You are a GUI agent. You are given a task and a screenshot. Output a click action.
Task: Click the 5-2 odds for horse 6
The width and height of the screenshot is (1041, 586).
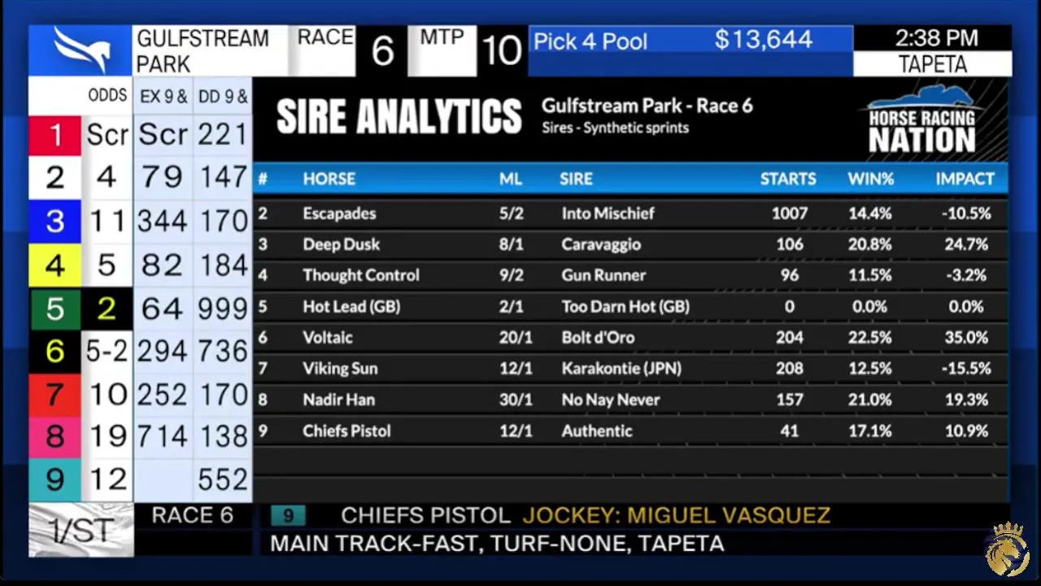107,352
